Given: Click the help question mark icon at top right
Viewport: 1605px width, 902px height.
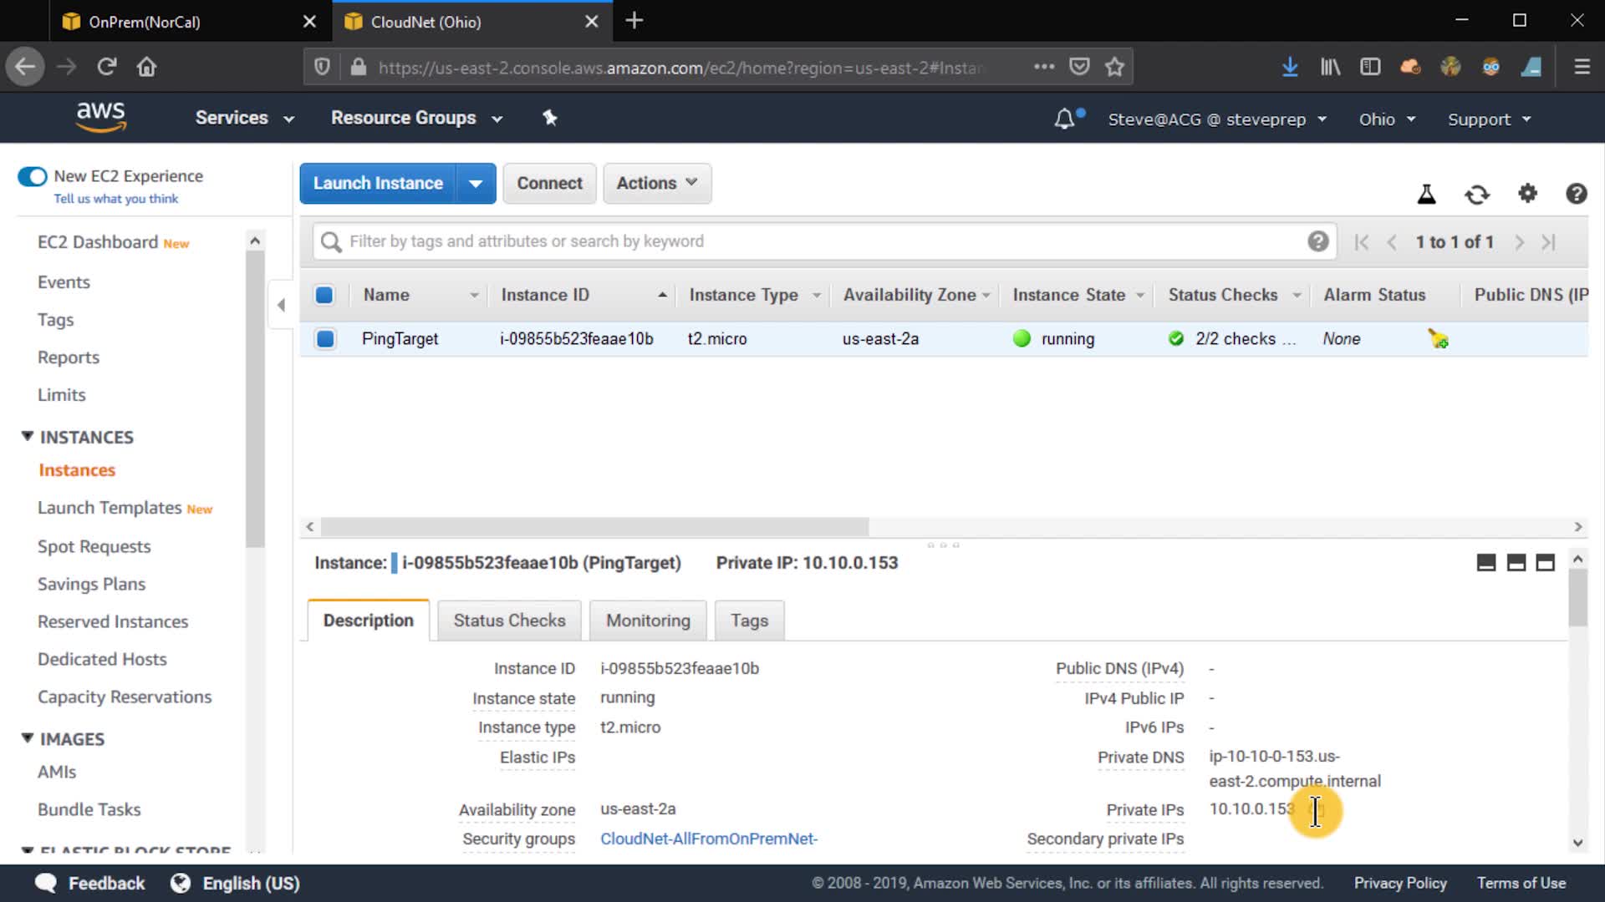Looking at the screenshot, I should 1576,194.
